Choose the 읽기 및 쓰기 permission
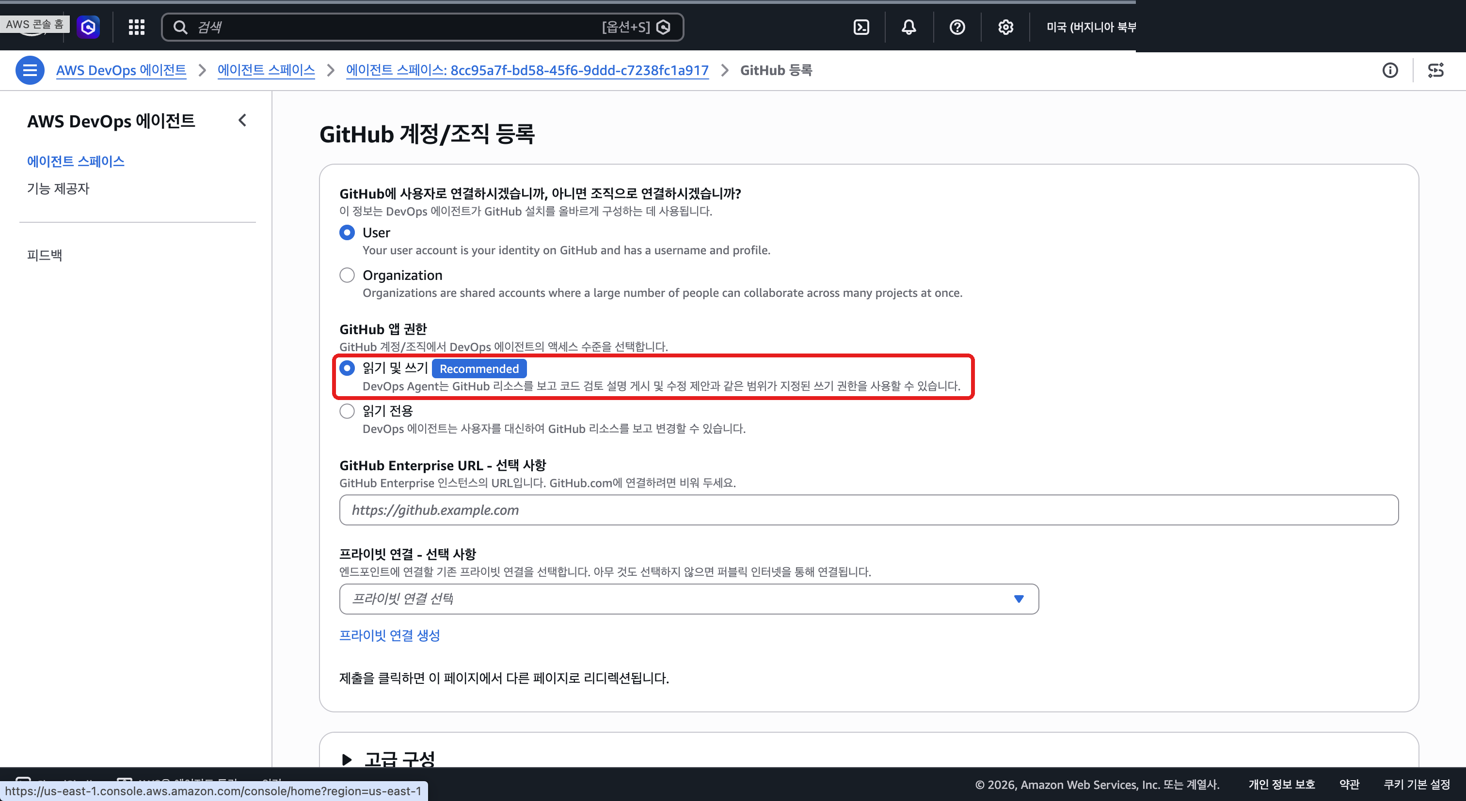 tap(347, 369)
